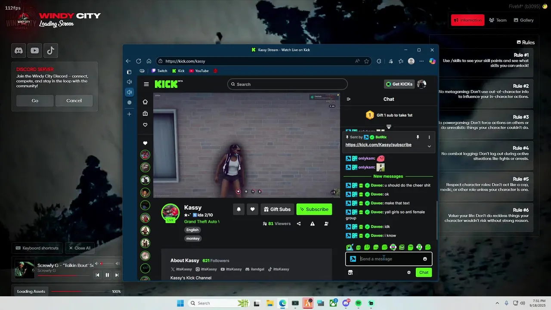The image size is (551, 310).
Task: Go back in the browser
Action: (x=128, y=61)
